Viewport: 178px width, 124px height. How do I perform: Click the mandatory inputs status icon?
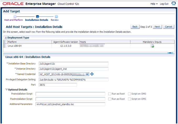click(x=152, y=46)
